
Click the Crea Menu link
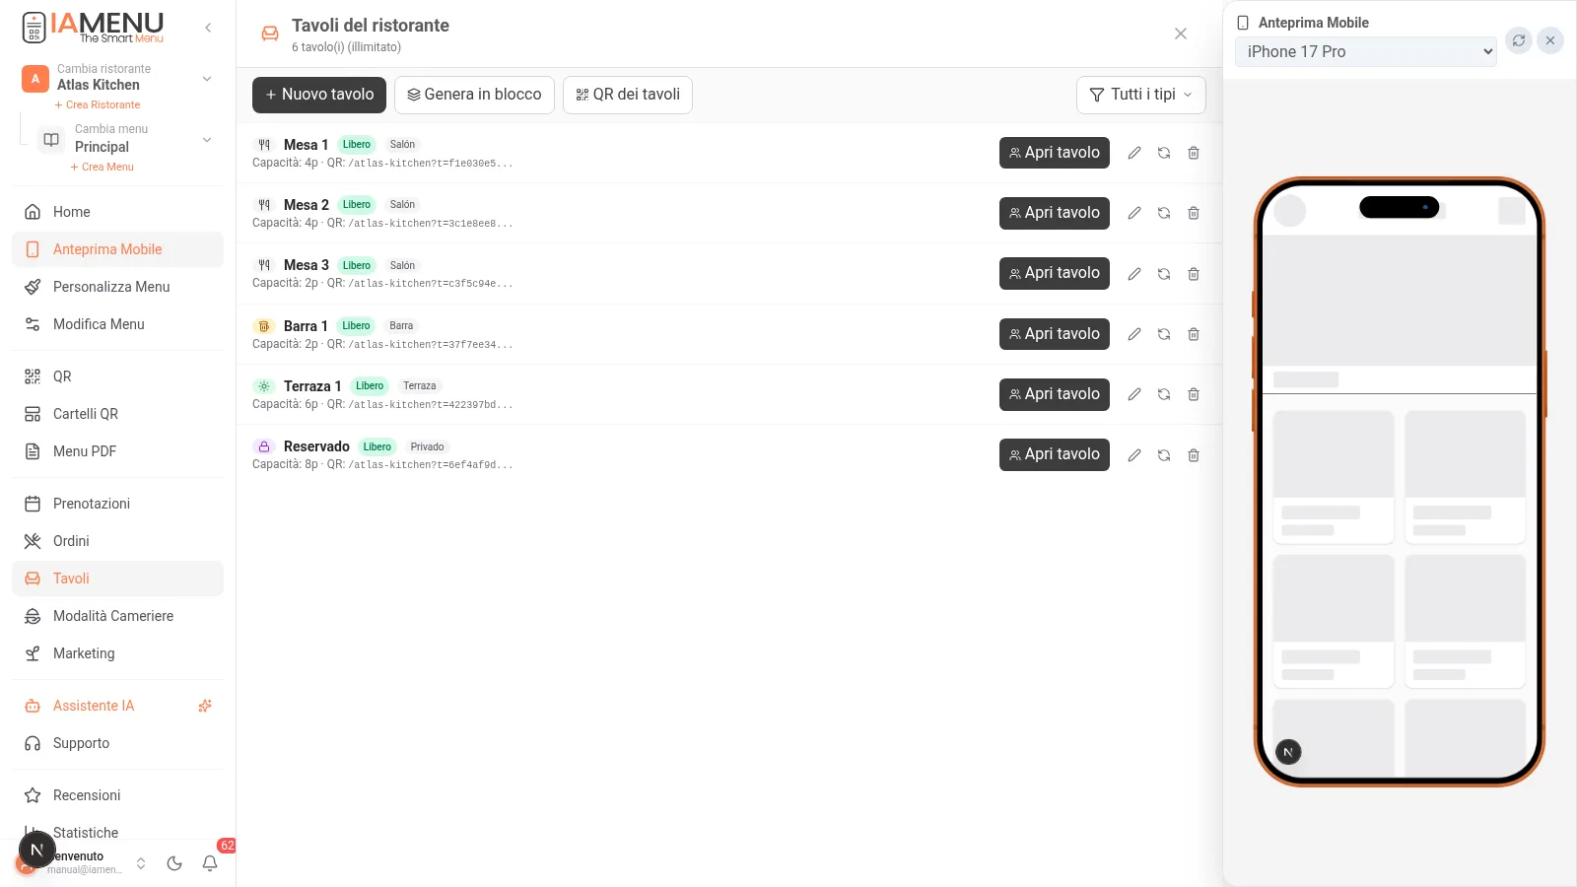(103, 167)
